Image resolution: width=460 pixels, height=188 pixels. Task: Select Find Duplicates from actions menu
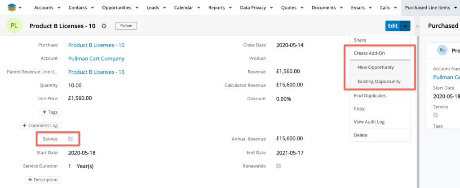(380, 96)
